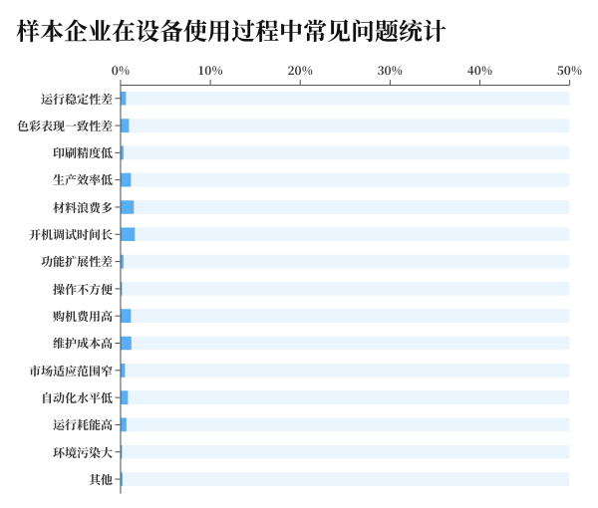598x508 pixels.
Task: Click the 50% axis tick label
Action: (x=569, y=71)
